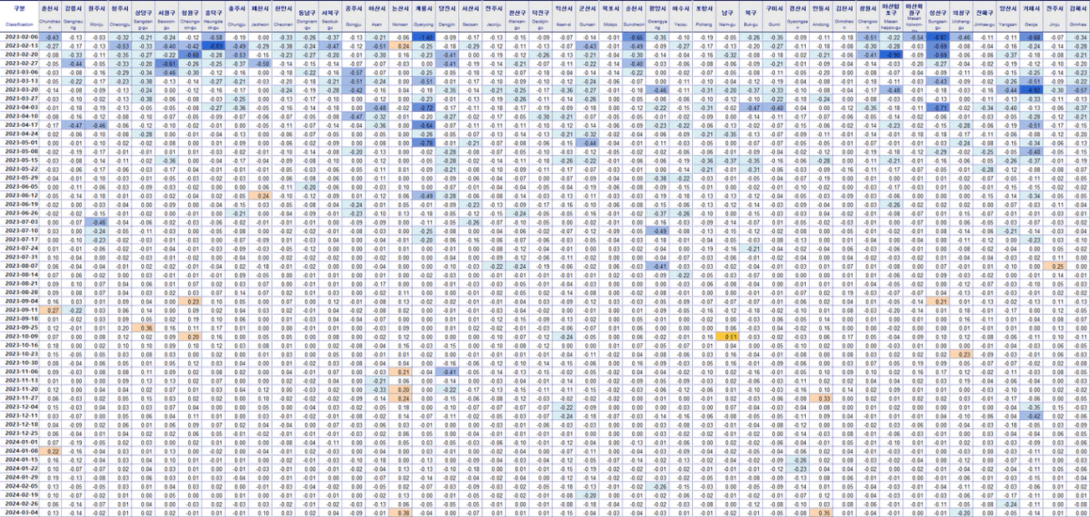Select the -0.61 cell under Seowon-gu
The height and width of the screenshot is (517, 1090).
click(x=170, y=63)
